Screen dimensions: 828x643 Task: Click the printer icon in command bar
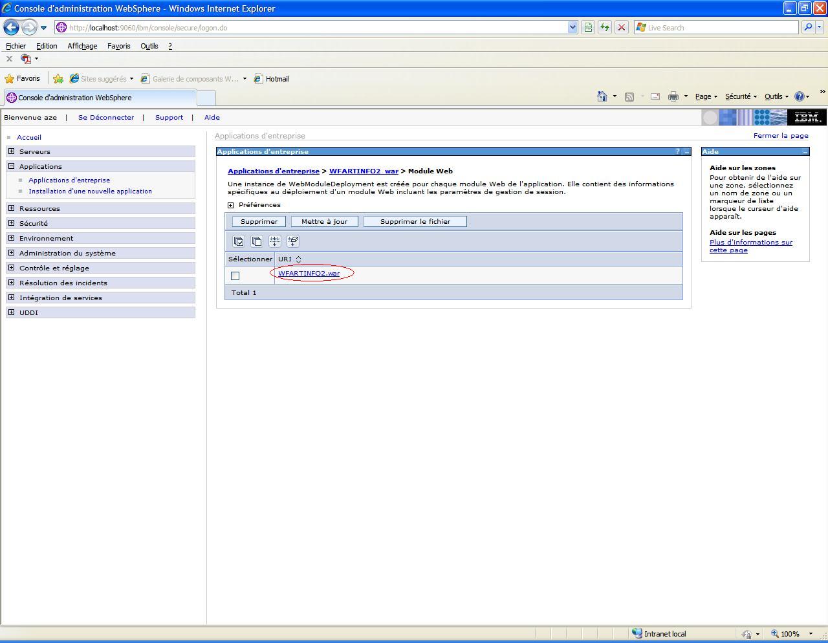tap(673, 96)
